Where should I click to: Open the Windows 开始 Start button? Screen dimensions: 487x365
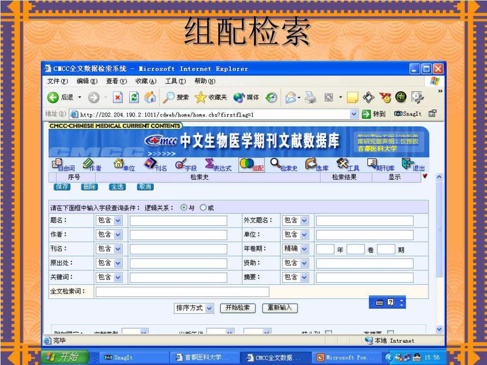pyautogui.click(x=65, y=357)
